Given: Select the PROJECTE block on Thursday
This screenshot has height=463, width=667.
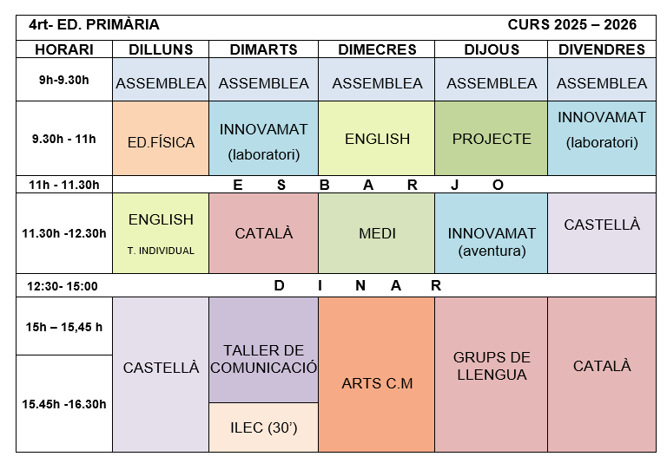Looking at the screenshot, I should tap(491, 139).
